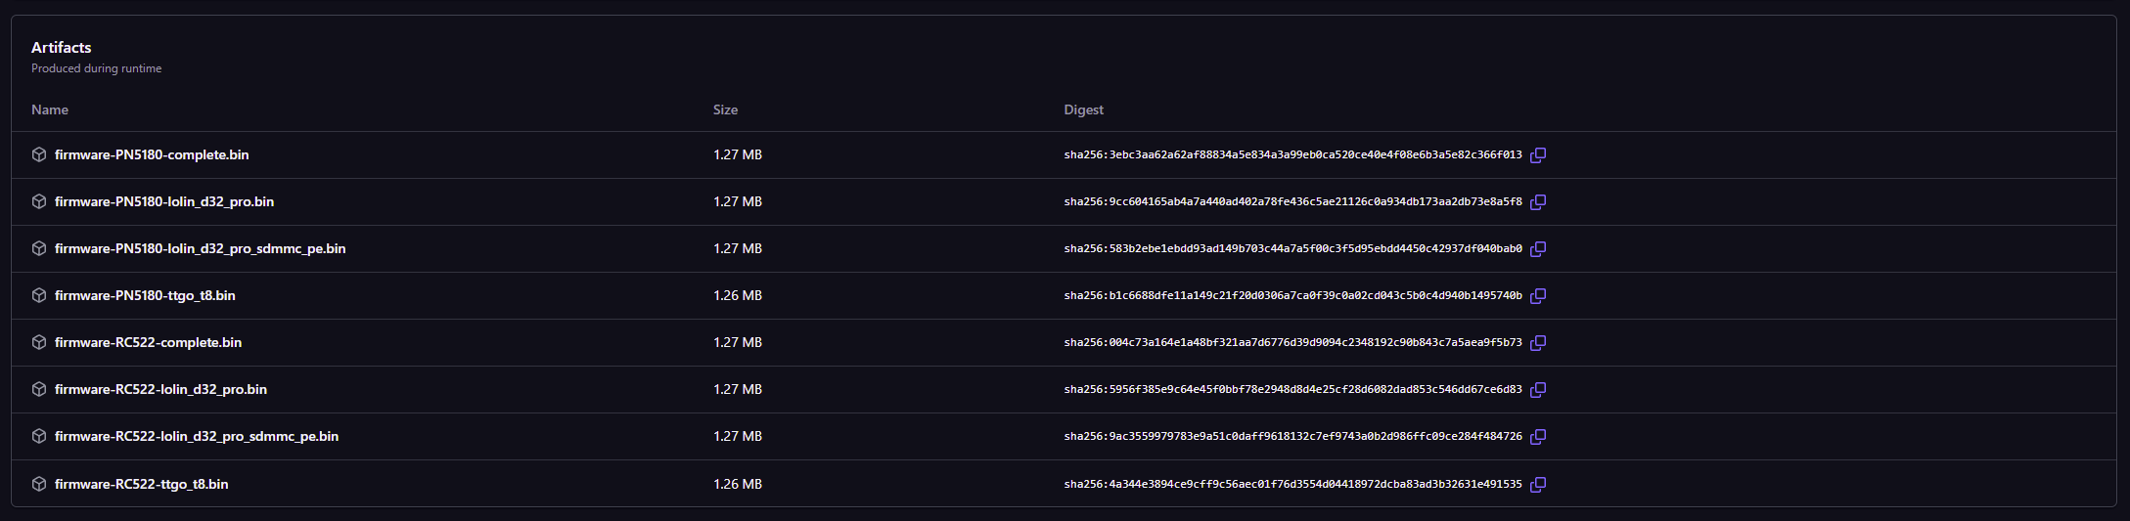2130x521 pixels.
Task: Copy digest for firmware-RC522-complete.bin
Action: point(1538,343)
